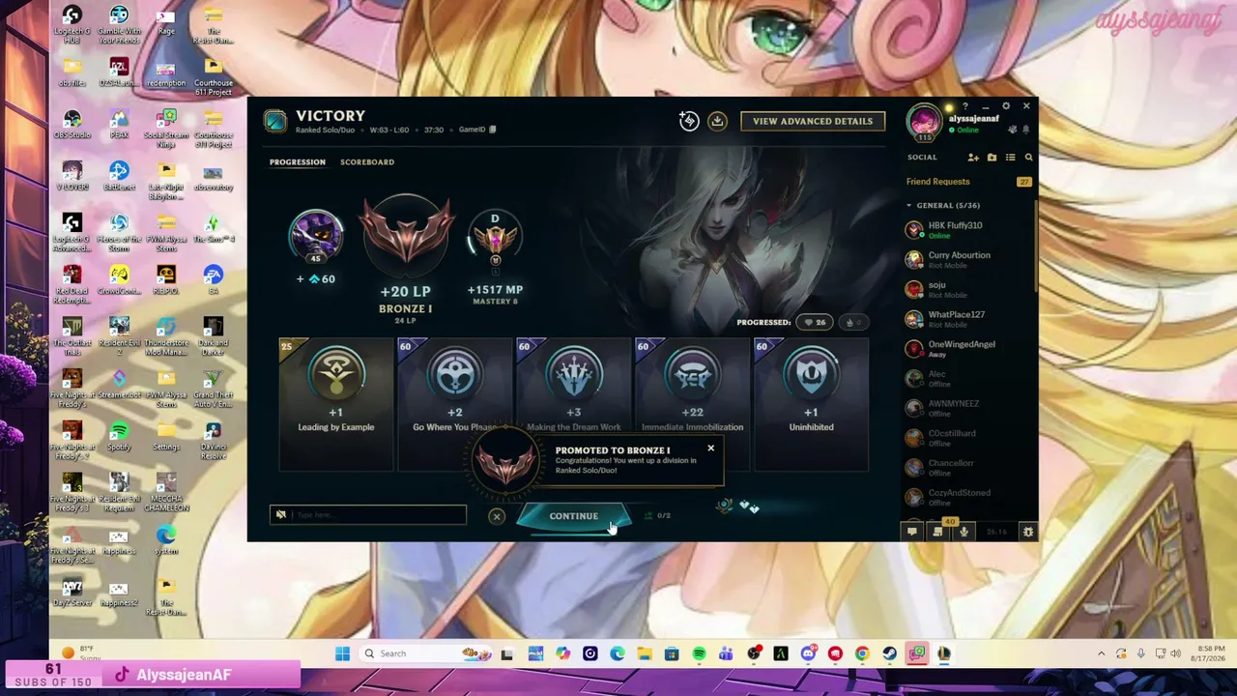
Task: Open Spotify from the taskbar
Action: coord(699,653)
